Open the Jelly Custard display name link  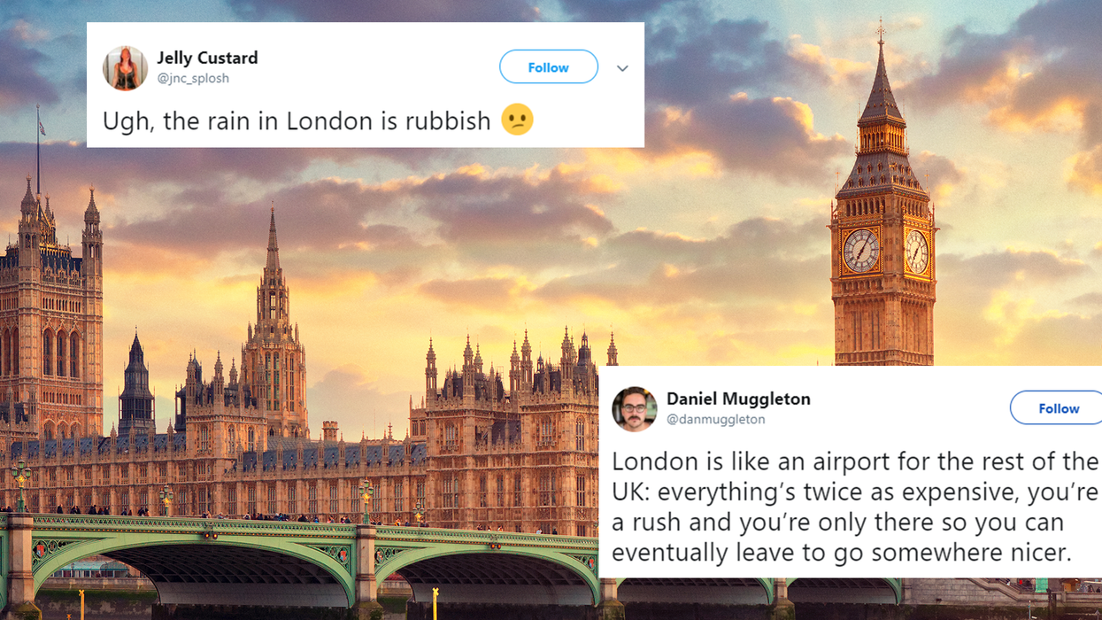pos(207,58)
